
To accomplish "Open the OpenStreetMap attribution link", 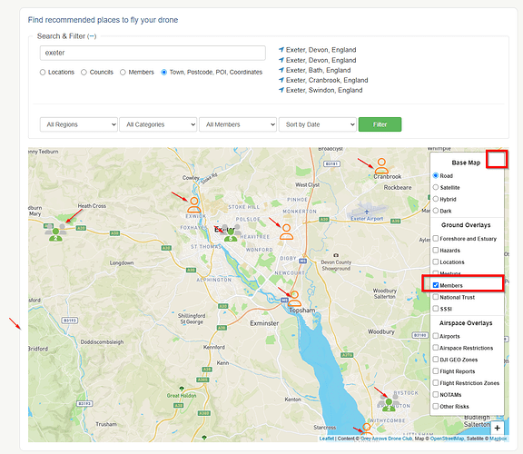I will click(447, 439).
